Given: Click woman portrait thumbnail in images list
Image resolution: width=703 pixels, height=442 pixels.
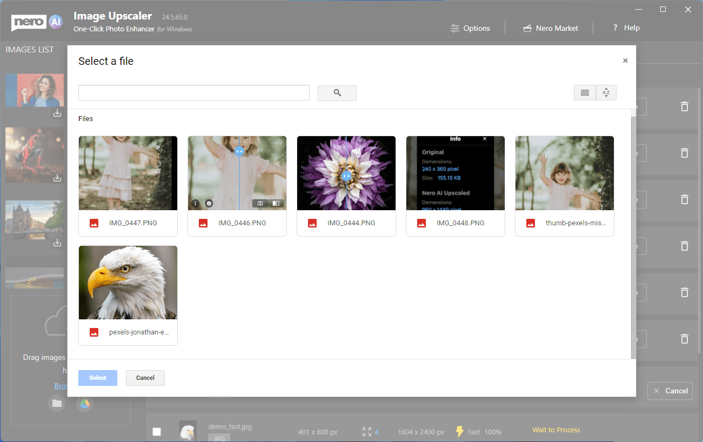Looking at the screenshot, I should [x=35, y=90].
